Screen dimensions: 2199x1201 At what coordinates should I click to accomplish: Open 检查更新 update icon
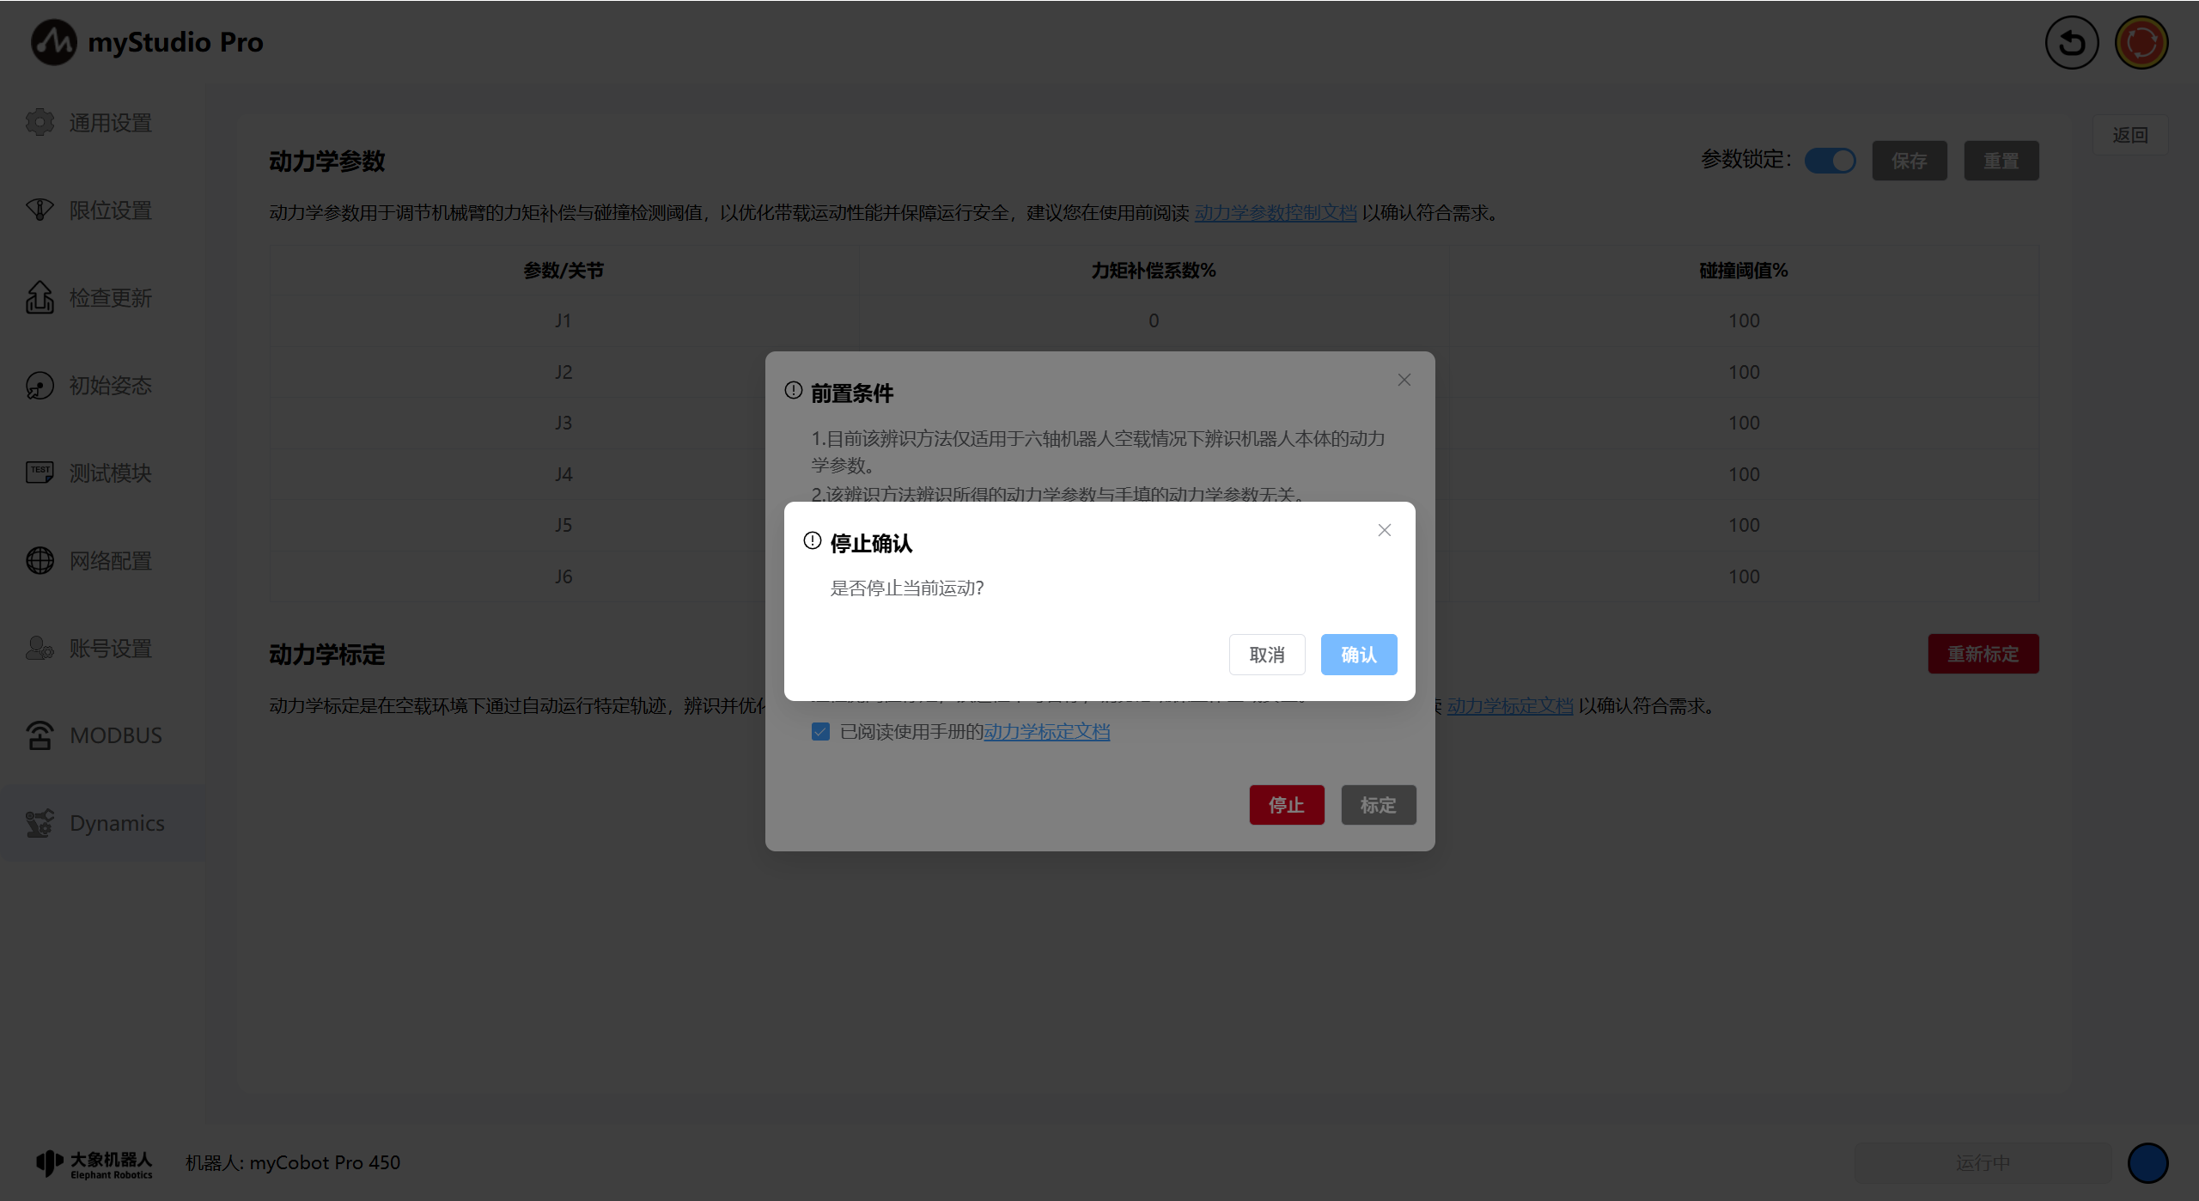click(40, 297)
